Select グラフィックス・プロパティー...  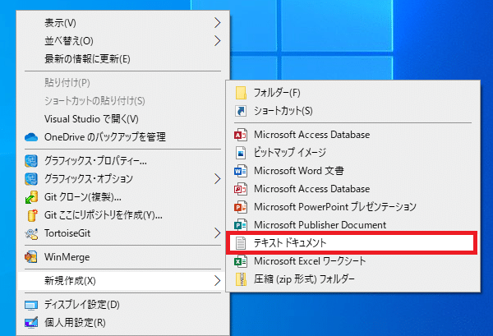pyautogui.click(x=123, y=161)
